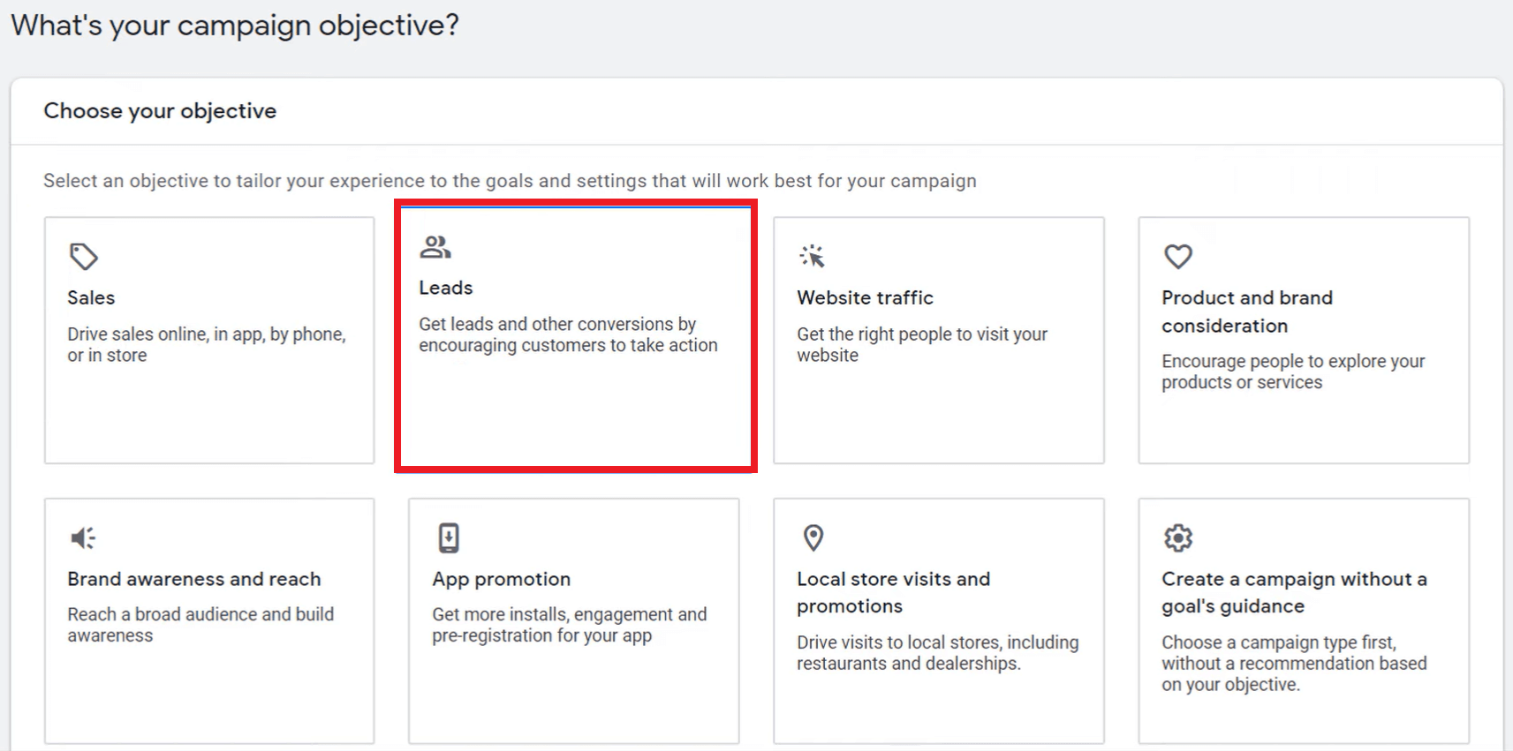1513x751 pixels.
Task: Click the Leads people icon
Action: coord(435,247)
